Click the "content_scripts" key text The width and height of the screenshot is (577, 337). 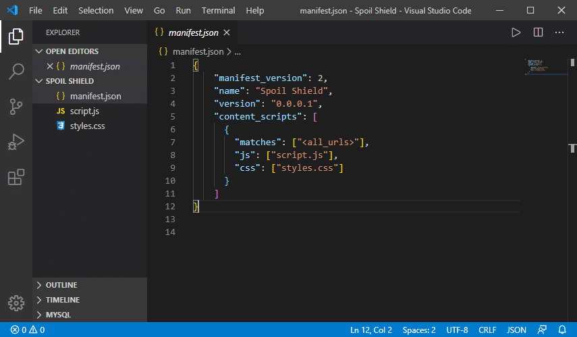[258, 117]
